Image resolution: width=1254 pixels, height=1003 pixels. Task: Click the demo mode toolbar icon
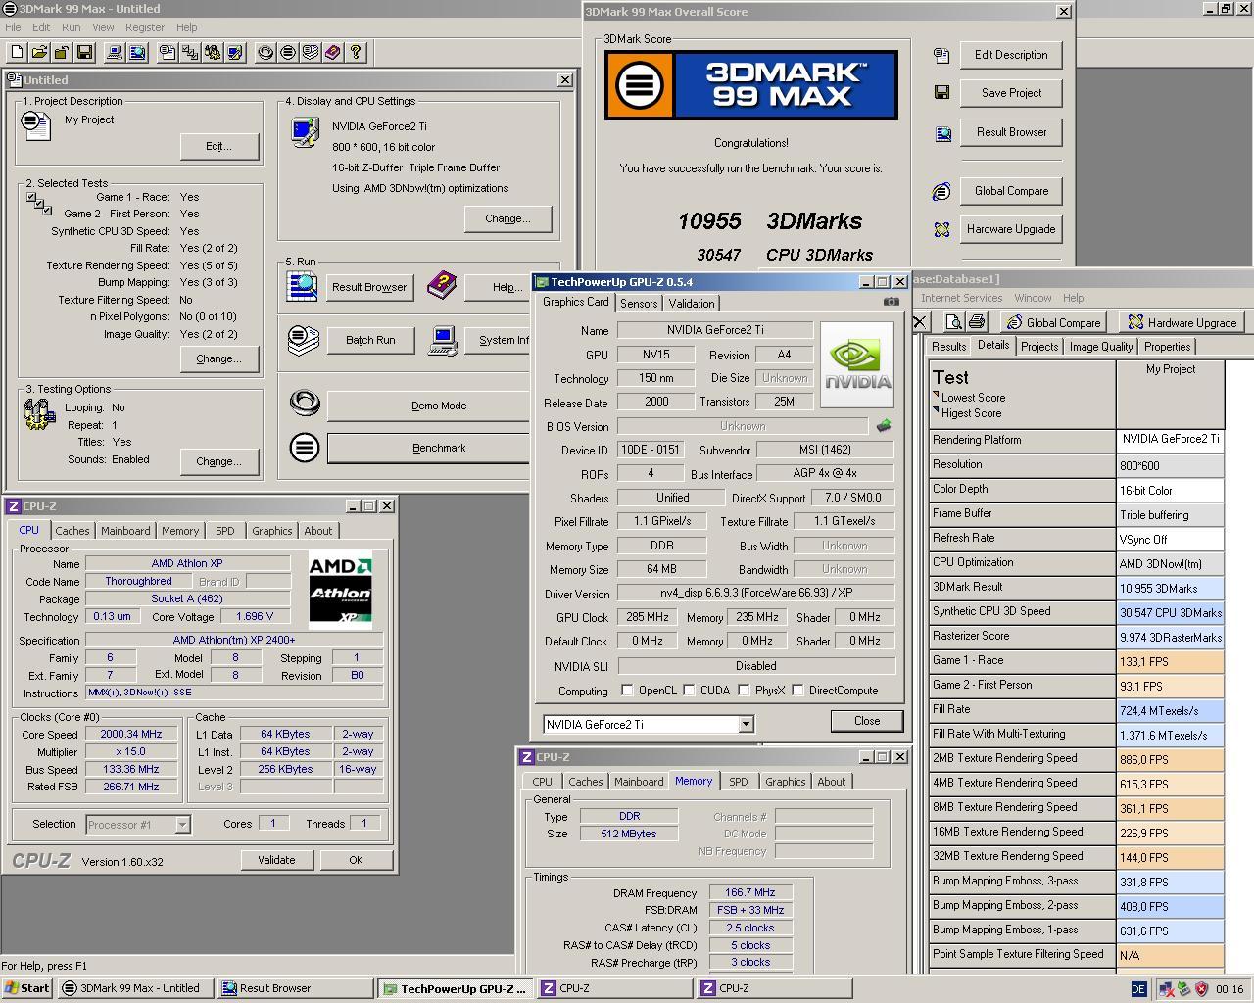click(x=265, y=52)
